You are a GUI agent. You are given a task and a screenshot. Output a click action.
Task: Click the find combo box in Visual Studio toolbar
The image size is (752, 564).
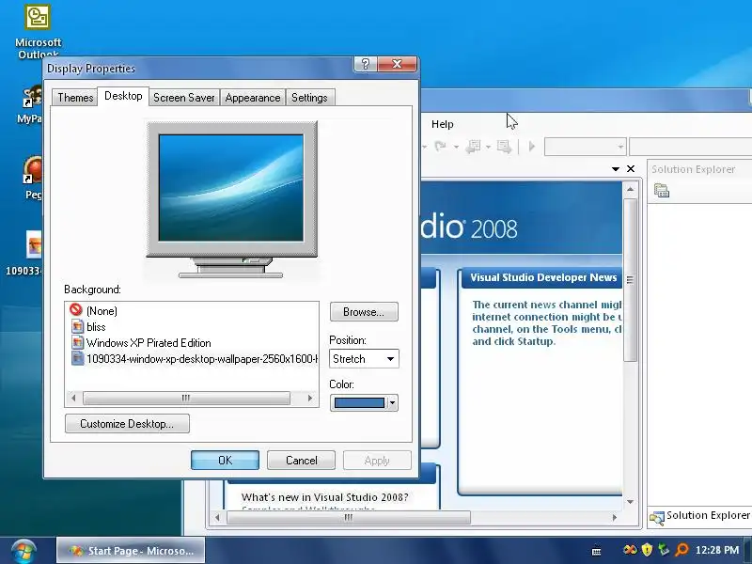tap(691, 147)
